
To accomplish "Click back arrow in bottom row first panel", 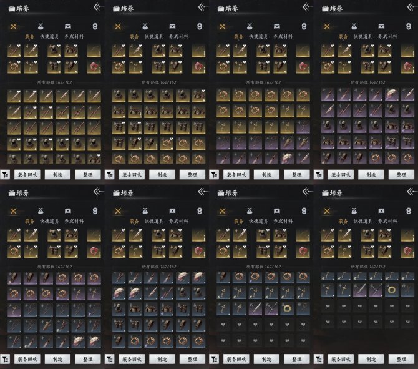I will [99, 192].
